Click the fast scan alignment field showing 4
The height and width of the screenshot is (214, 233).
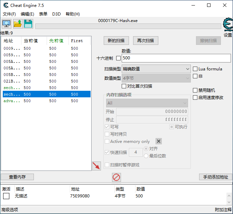coord(136,152)
